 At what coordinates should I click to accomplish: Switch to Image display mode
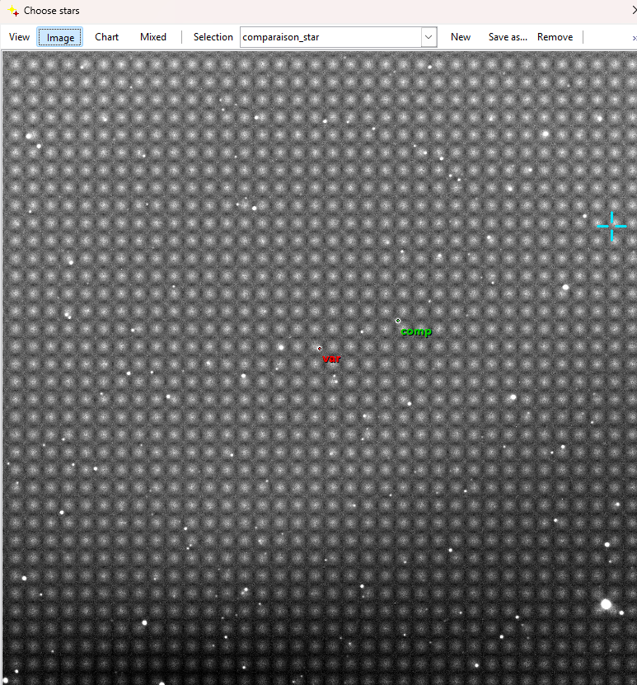(x=60, y=37)
